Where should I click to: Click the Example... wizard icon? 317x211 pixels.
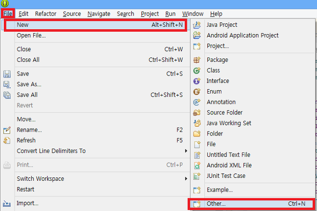click(x=197, y=190)
